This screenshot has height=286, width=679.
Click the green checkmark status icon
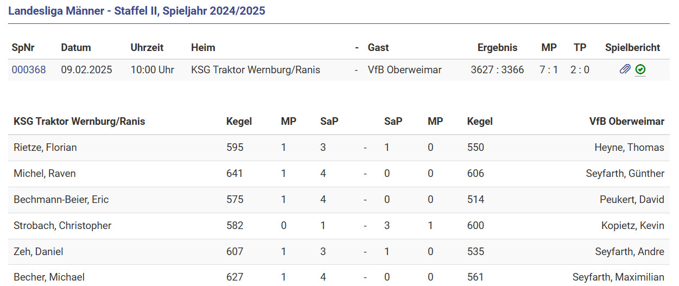coord(640,69)
